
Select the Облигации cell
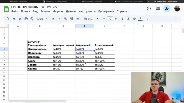[x=40, y=53]
